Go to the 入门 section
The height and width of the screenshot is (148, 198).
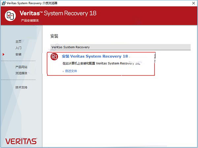18,48
